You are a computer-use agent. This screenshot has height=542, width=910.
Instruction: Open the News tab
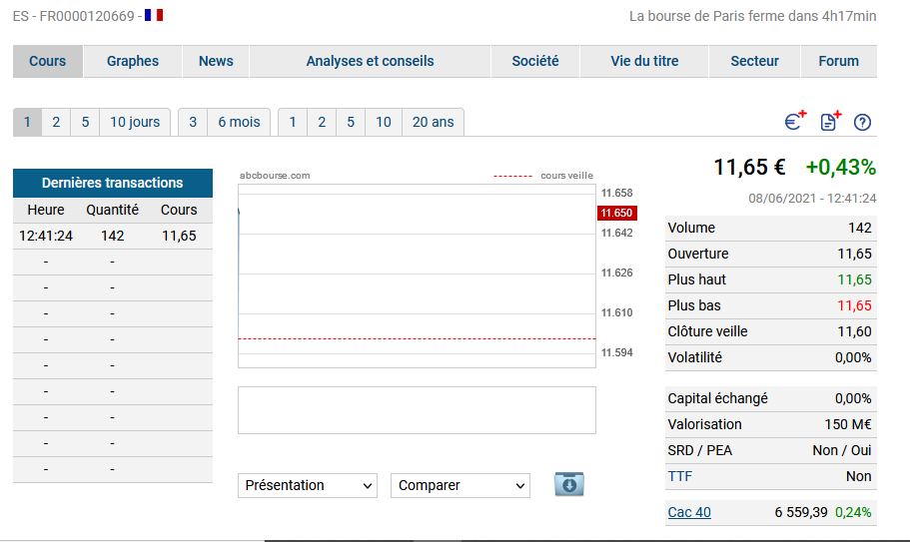click(216, 61)
